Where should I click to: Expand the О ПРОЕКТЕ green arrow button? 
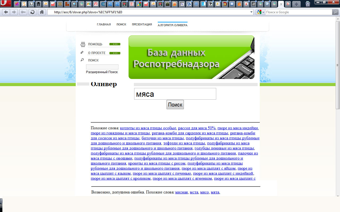(x=115, y=53)
